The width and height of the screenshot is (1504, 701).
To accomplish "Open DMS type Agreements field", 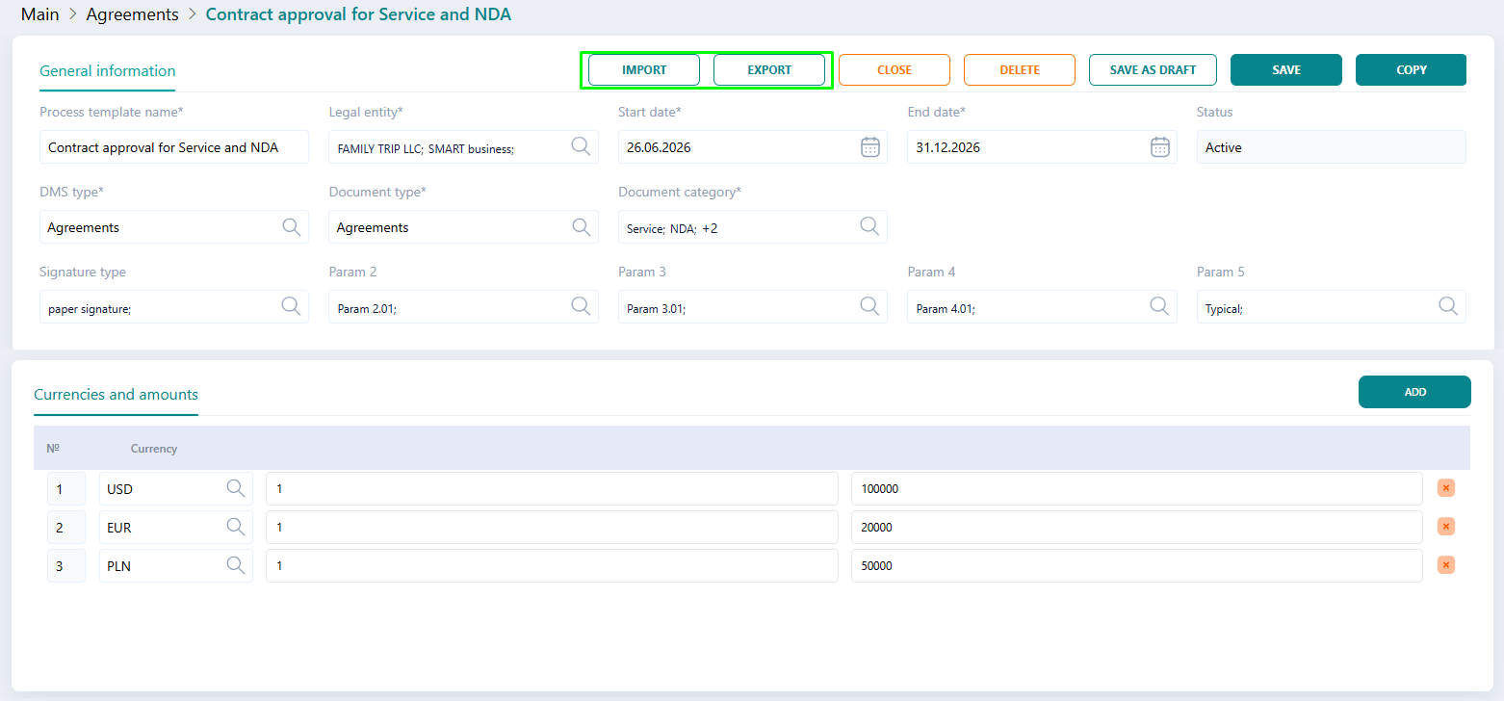I will point(174,227).
